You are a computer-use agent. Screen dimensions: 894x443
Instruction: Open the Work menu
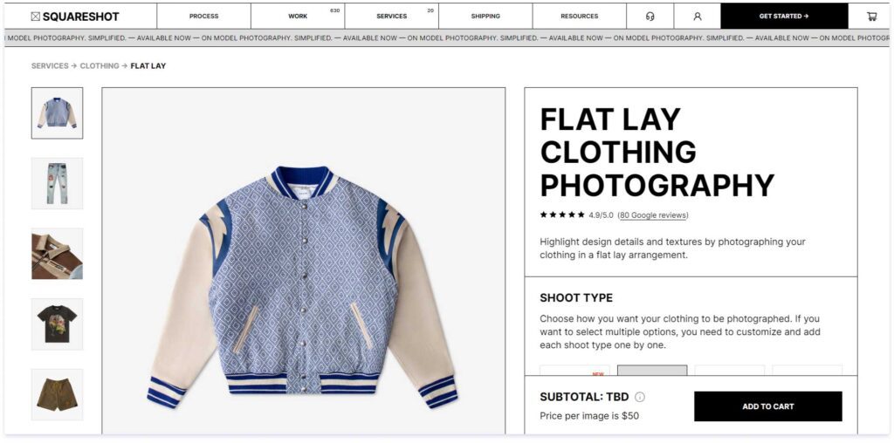pyautogui.click(x=298, y=17)
